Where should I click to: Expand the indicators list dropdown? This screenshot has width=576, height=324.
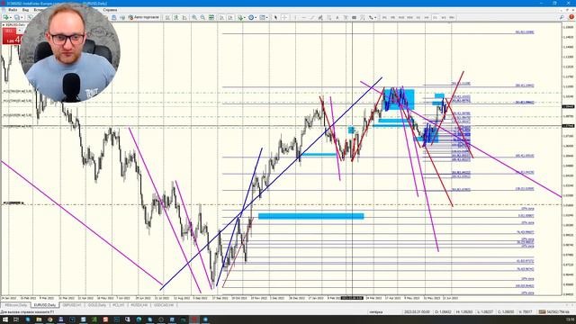pos(245,17)
